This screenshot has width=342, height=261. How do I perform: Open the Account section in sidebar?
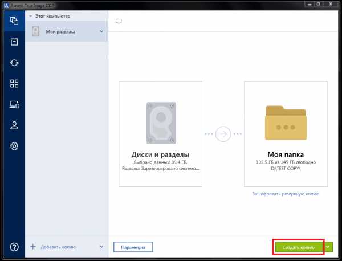(14, 125)
